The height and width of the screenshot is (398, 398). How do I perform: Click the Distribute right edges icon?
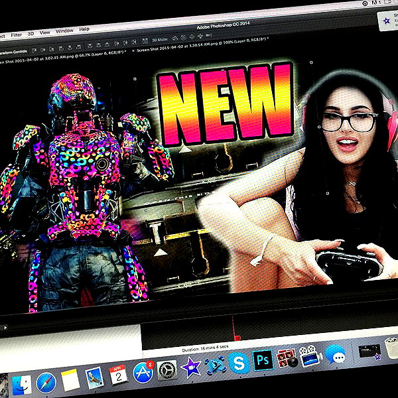click(x=134, y=42)
